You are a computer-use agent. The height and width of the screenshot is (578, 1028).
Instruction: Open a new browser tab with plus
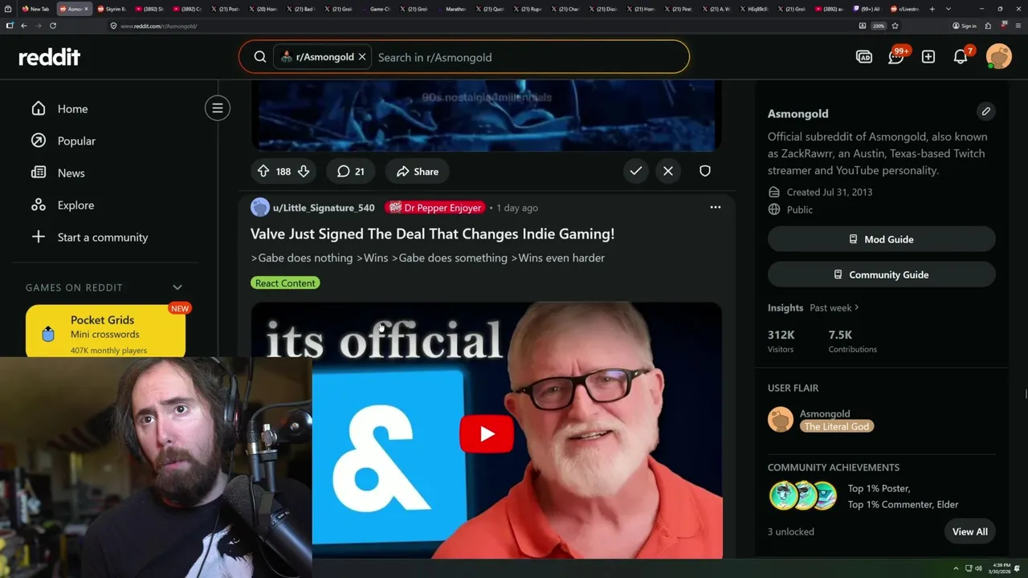[x=932, y=9]
